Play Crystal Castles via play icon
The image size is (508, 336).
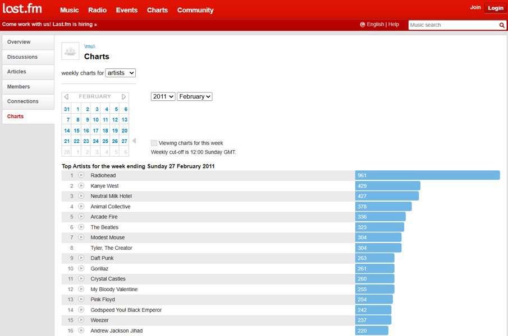(81, 278)
